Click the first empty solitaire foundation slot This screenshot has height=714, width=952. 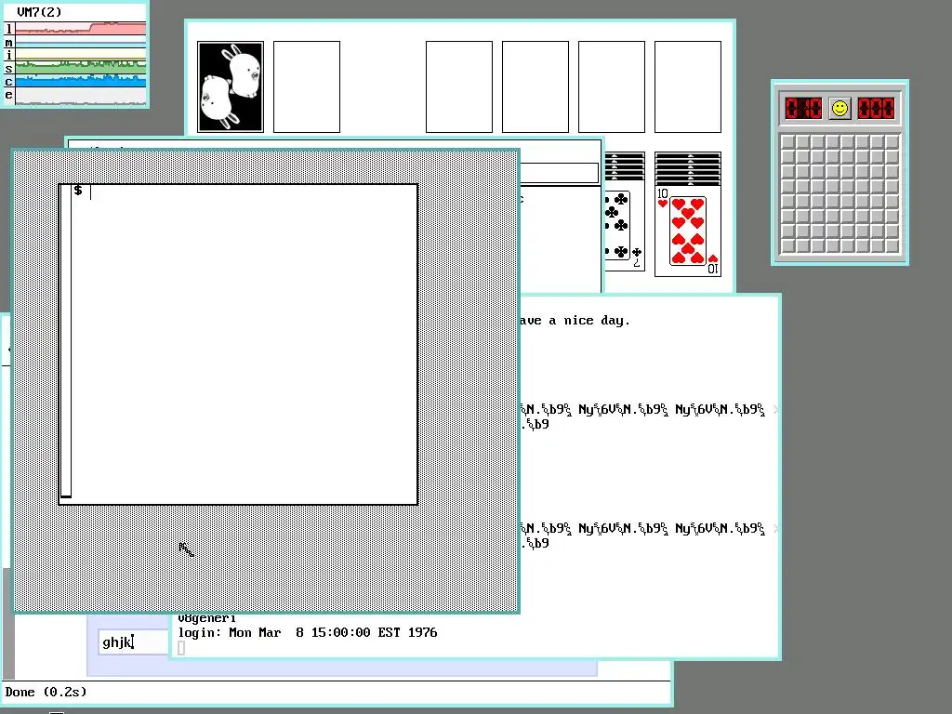tap(459, 86)
